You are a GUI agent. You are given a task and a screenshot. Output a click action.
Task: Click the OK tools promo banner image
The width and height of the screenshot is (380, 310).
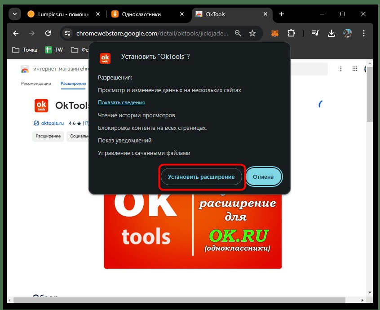click(193, 231)
